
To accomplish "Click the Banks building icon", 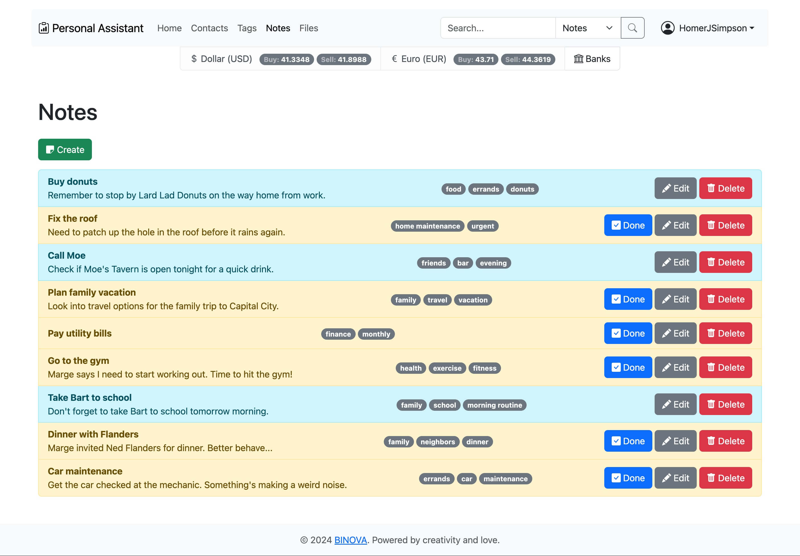I will tap(578, 59).
